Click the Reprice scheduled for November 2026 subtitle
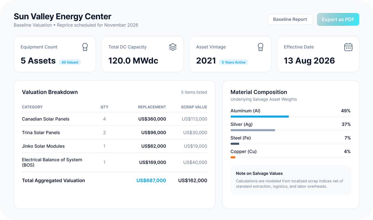This screenshot has height=220, width=373. tap(98, 25)
